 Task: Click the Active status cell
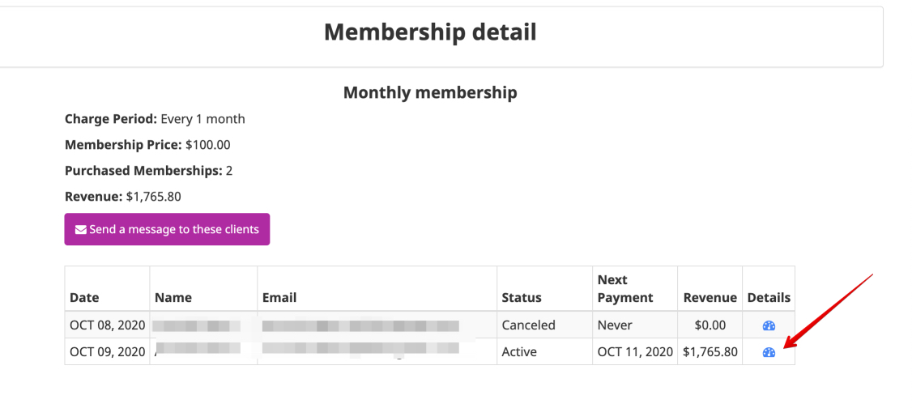point(545,351)
